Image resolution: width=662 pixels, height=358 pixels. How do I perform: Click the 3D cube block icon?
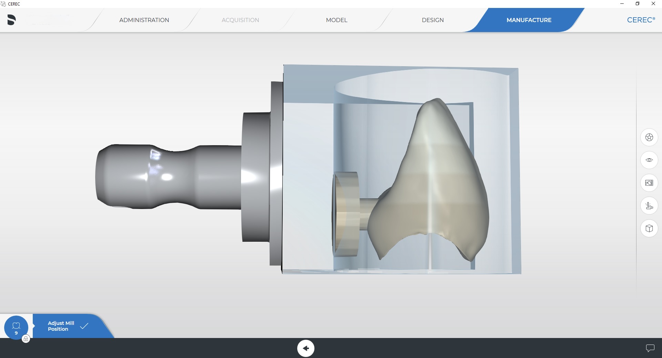[649, 228]
